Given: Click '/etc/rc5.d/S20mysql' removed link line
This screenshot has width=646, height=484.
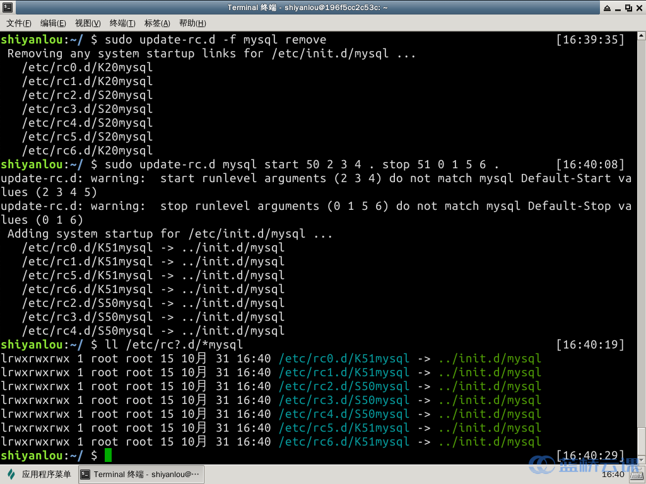Looking at the screenshot, I should click(87, 137).
